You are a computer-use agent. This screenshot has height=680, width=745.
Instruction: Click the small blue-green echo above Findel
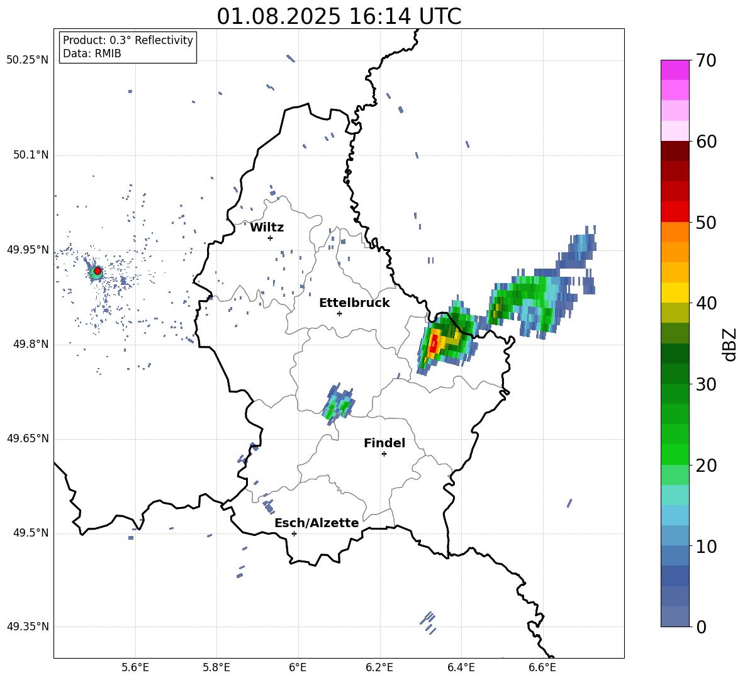coord(339,404)
